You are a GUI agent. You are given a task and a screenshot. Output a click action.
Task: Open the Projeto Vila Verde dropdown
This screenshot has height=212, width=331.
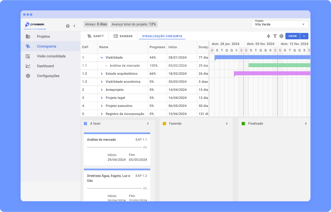[280, 24]
